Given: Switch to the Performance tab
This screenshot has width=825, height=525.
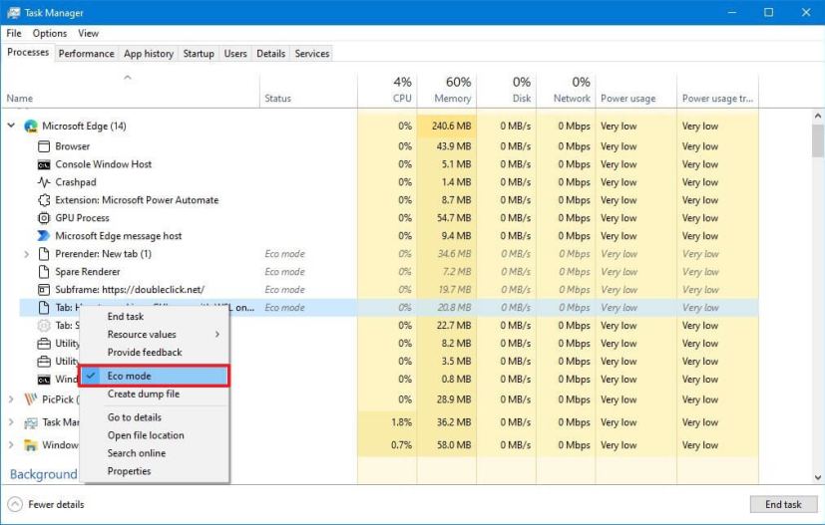Looking at the screenshot, I should pos(86,54).
